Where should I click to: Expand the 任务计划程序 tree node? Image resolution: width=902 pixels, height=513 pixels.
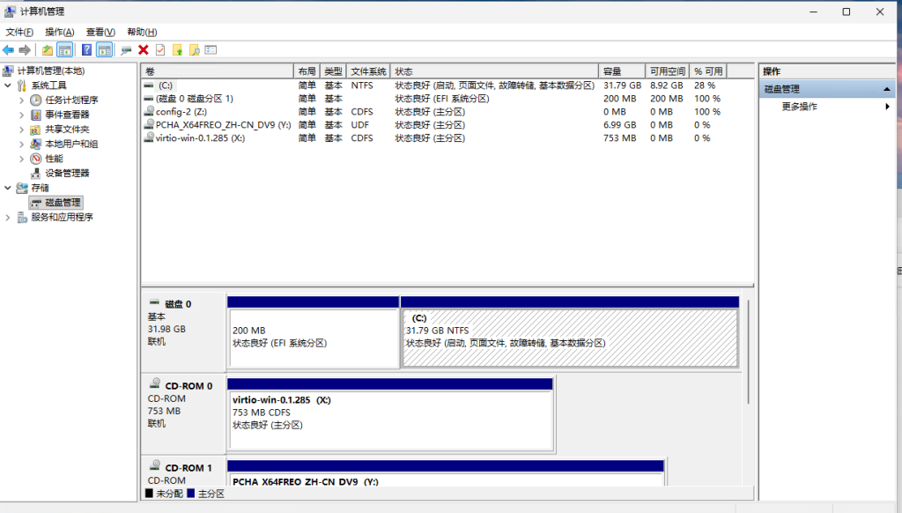[x=23, y=100]
